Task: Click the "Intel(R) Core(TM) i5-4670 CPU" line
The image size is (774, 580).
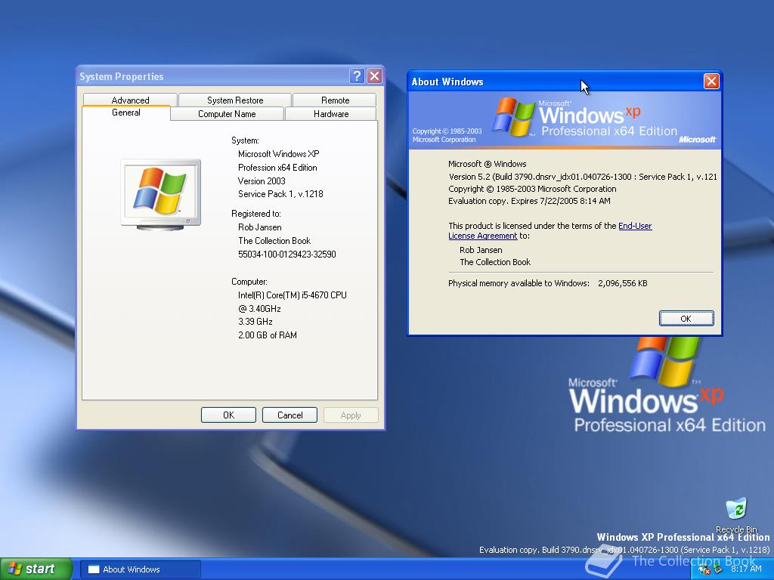Action: tap(293, 295)
